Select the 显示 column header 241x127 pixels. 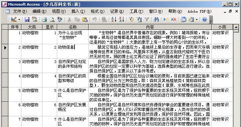[50, 27]
